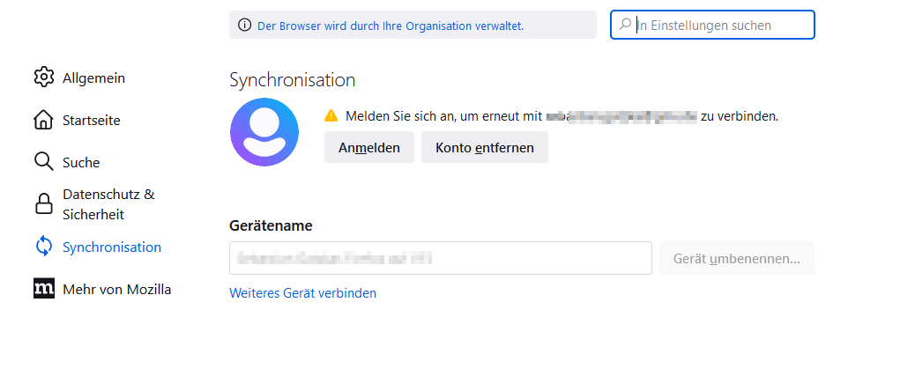Click the Gerätename text field

(440, 259)
